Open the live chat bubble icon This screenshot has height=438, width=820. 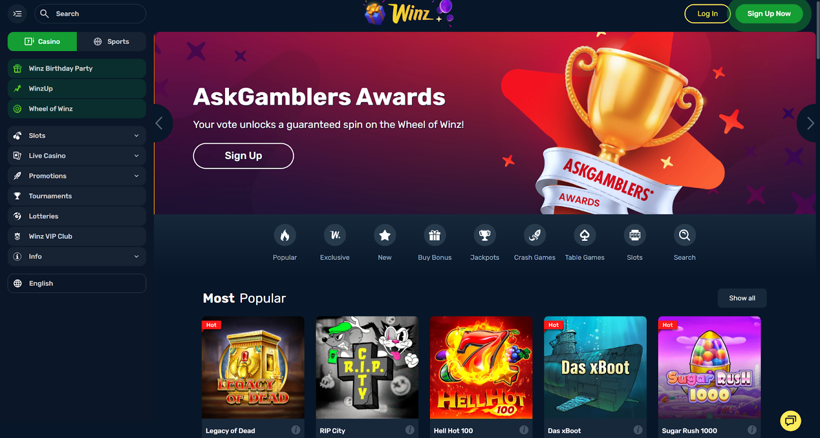790,421
